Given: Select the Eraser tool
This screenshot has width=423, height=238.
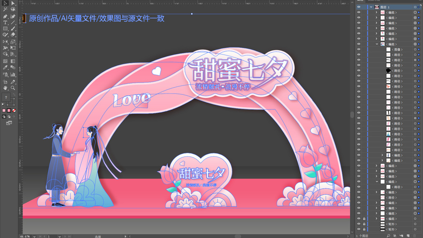Looking at the screenshot, I should click(13, 35).
